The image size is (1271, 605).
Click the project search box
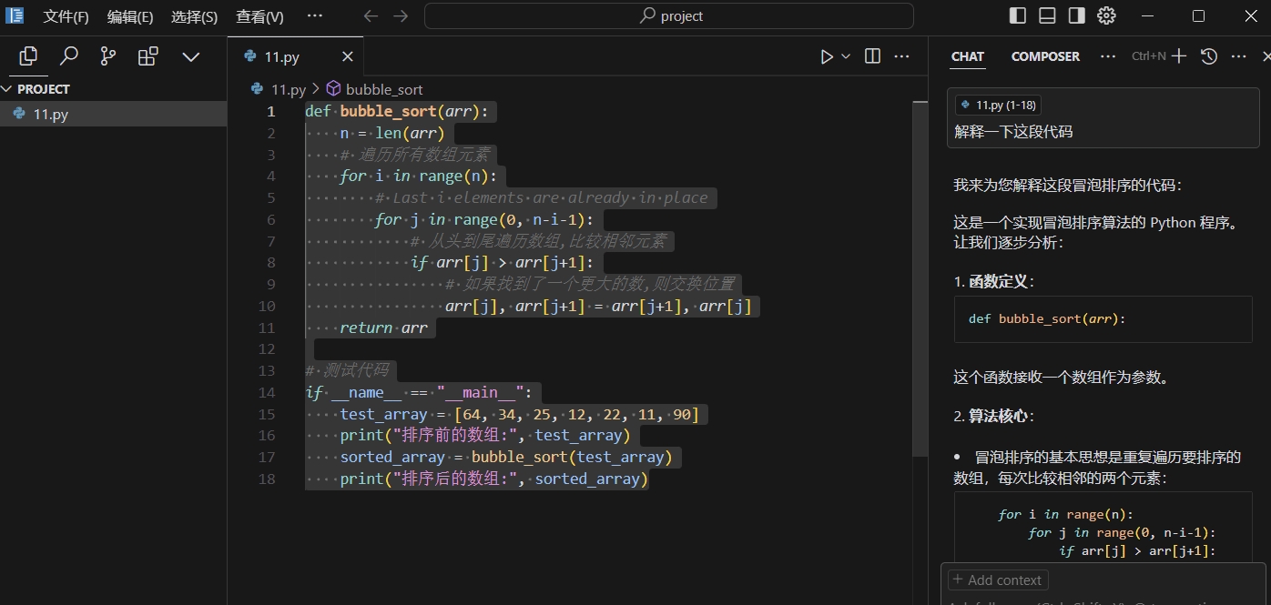point(668,15)
